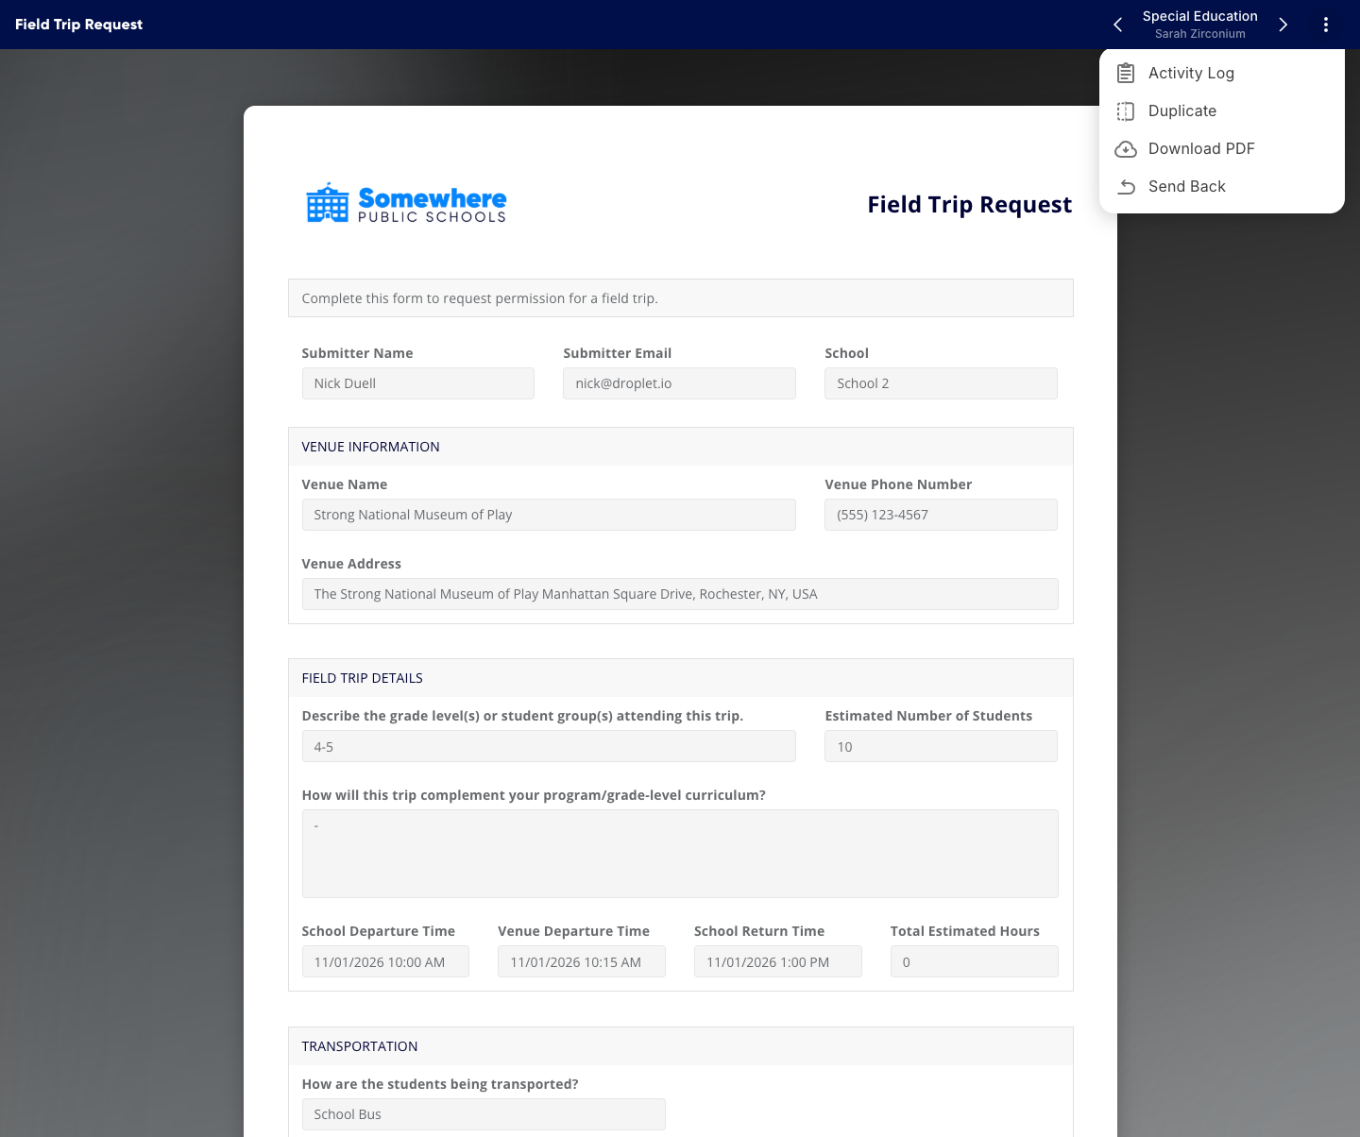The width and height of the screenshot is (1360, 1137).
Task: Click the Somewhere Public Schools logo
Action: 406,203
